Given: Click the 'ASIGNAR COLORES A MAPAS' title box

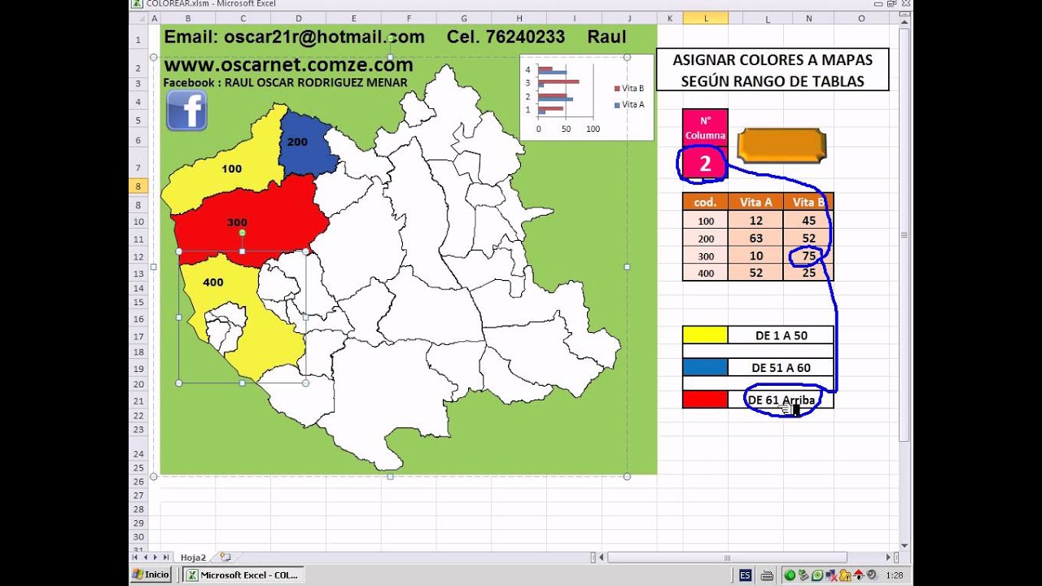Looking at the screenshot, I should 773,70.
